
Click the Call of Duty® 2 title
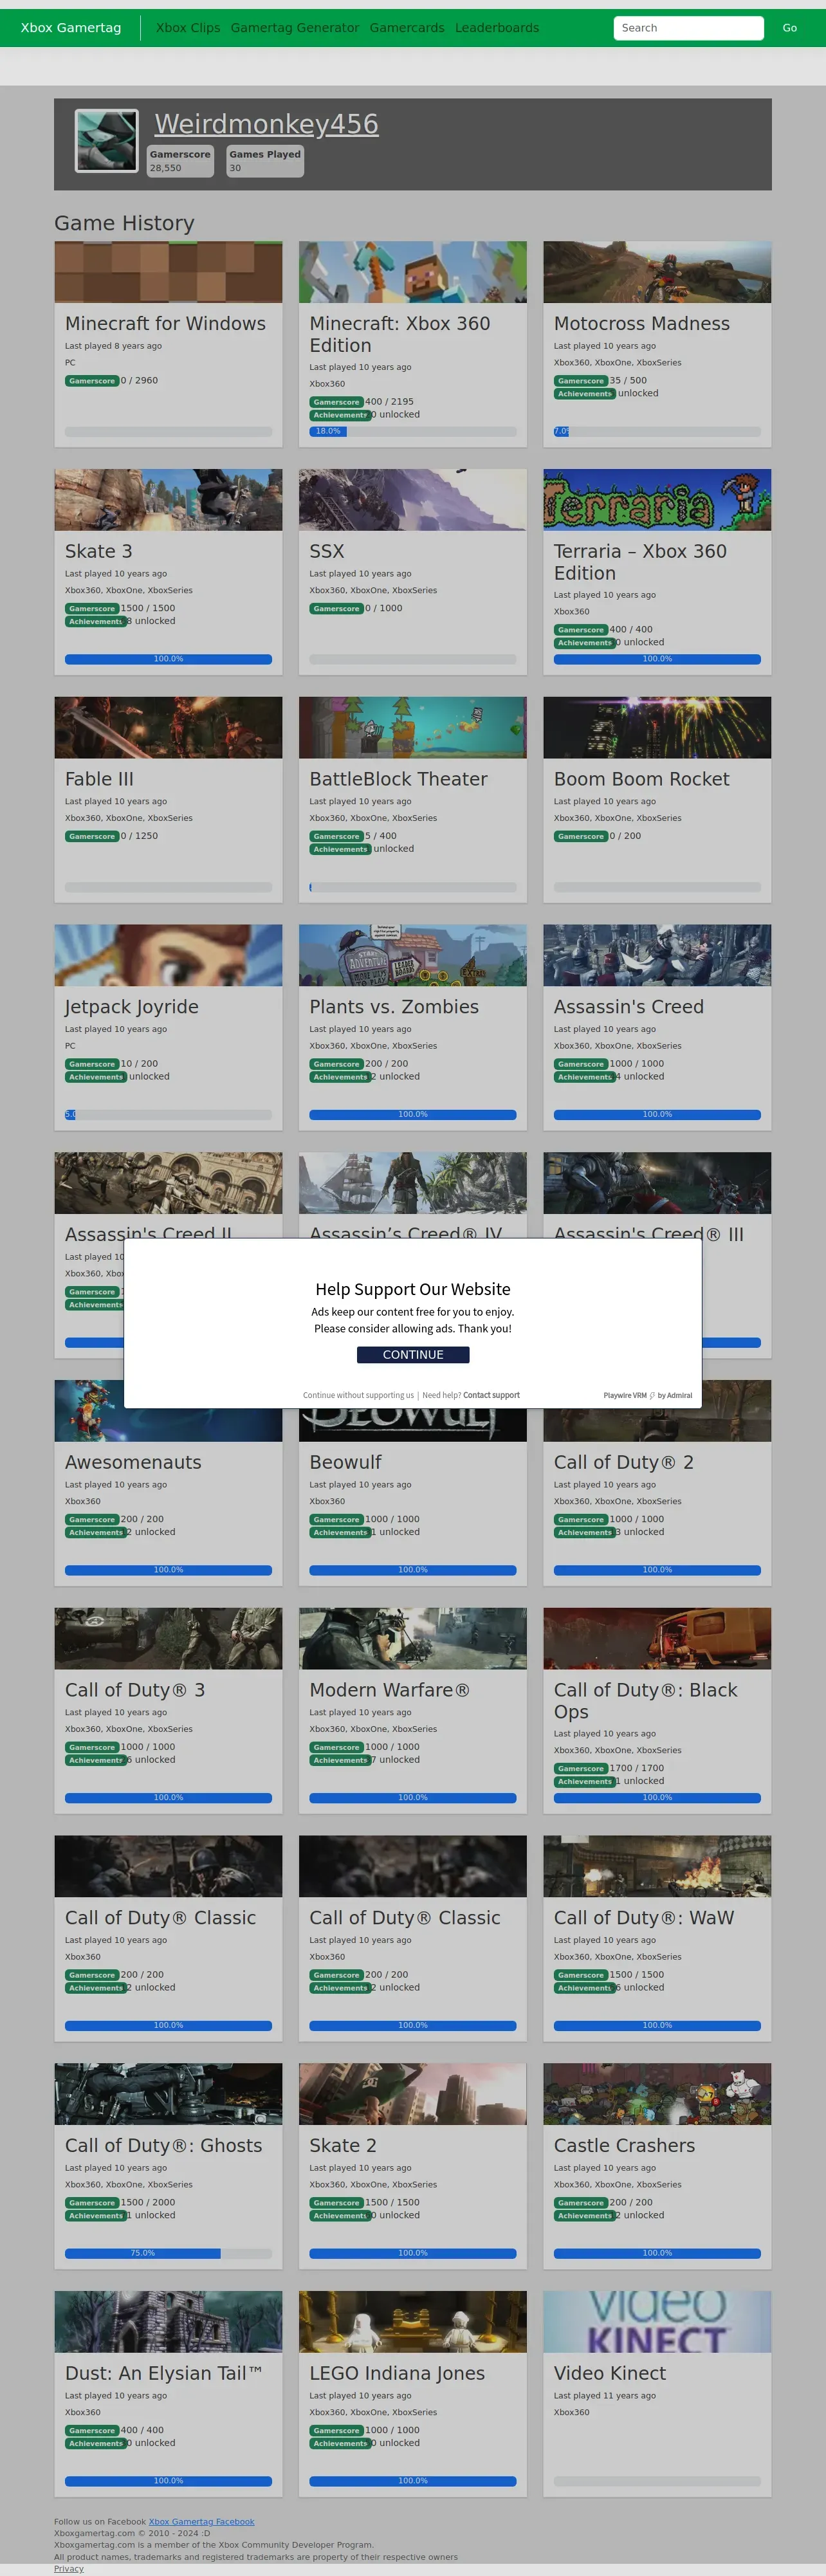(x=624, y=1462)
